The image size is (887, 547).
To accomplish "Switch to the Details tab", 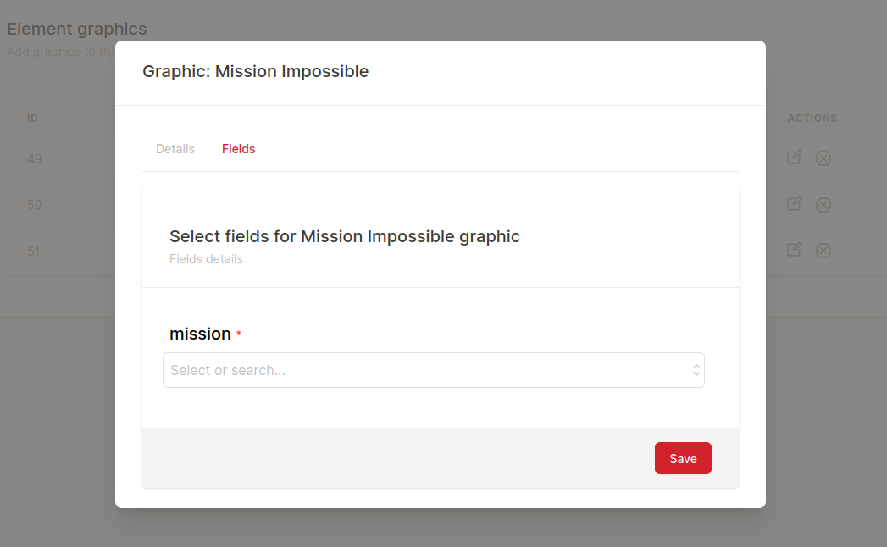I will (x=175, y=148).
